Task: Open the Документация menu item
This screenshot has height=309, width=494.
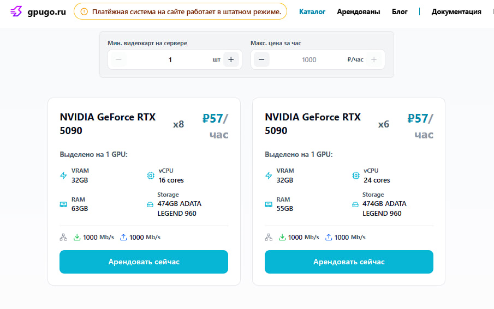Action: 456,11
